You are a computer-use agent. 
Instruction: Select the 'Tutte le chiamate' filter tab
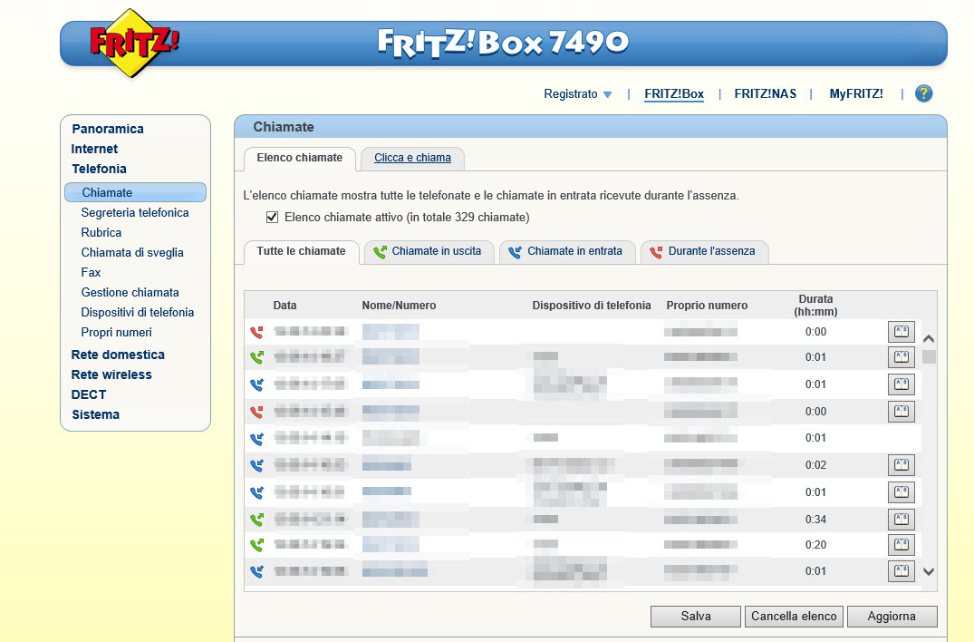(x=302, y=251)
